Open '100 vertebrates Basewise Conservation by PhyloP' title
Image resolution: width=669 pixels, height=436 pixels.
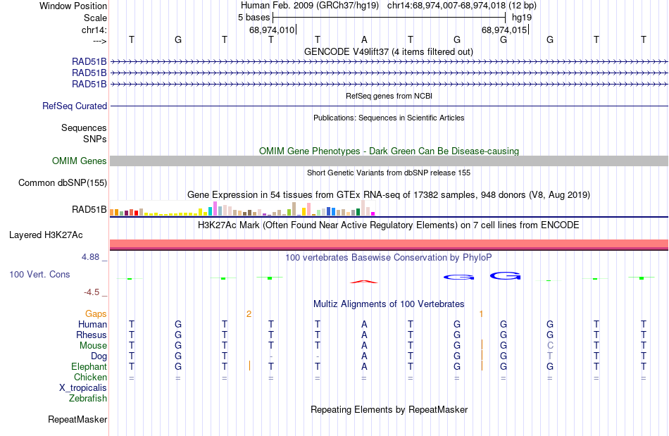click(x=389, y=257)
